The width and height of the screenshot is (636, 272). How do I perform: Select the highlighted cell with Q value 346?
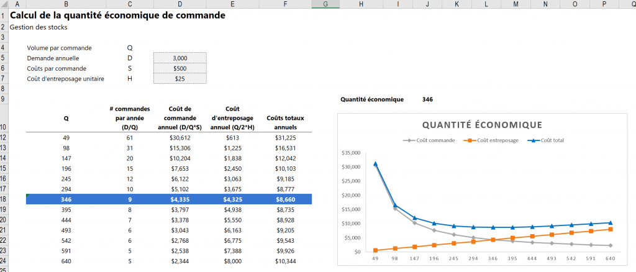[x=66, y=199]
